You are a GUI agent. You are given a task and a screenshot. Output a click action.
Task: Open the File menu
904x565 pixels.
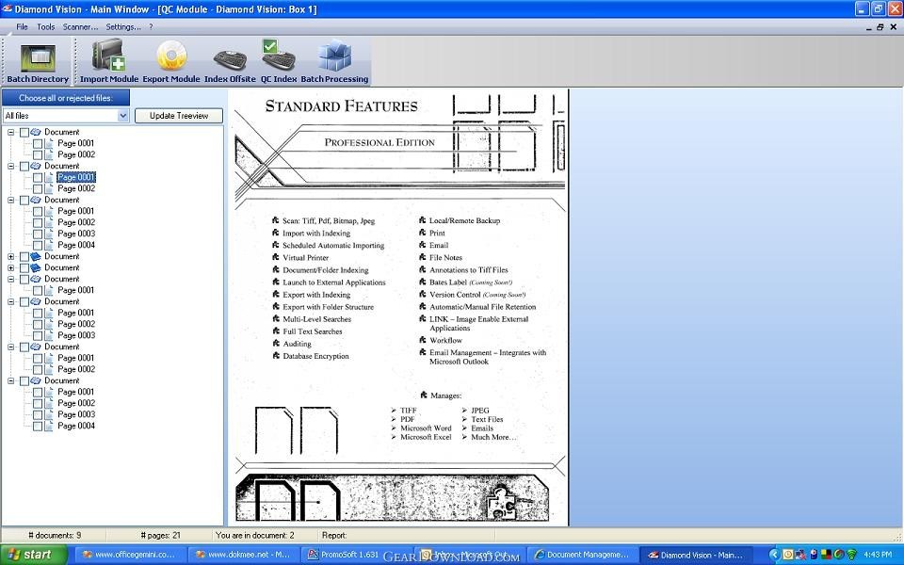[x=22, y=27]
